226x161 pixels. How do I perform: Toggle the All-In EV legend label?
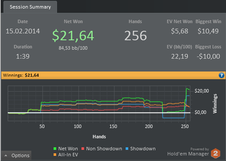(x=68, y=155)
